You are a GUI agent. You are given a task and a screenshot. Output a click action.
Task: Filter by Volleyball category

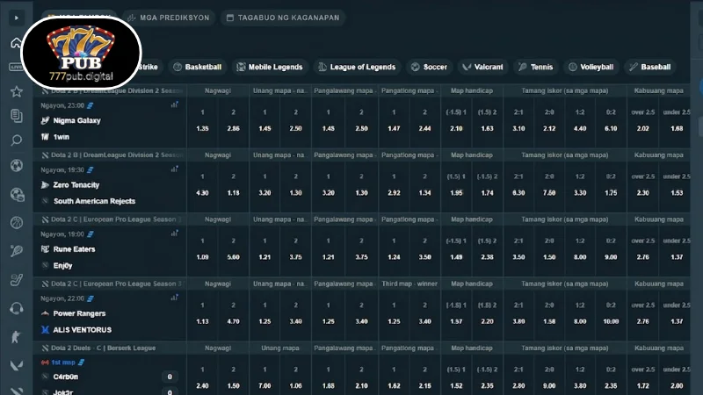[x=591, y=68]
